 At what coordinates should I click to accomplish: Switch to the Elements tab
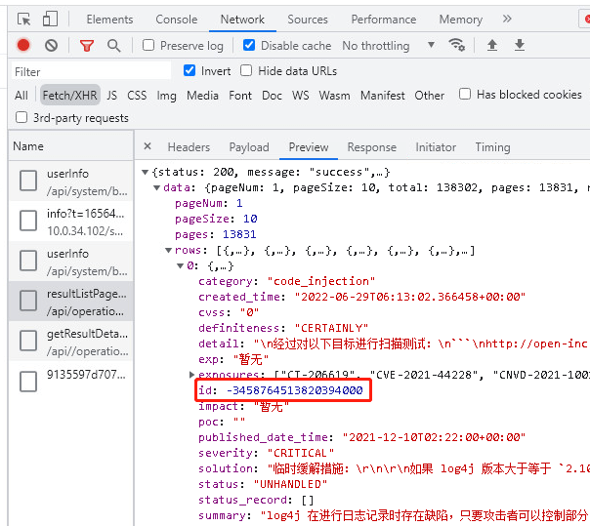click(109, 20)
